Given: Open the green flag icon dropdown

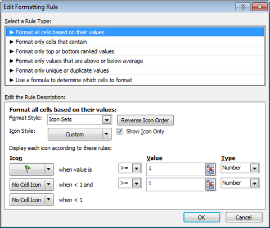Looking at the screenshot, I should click(31, 169).
